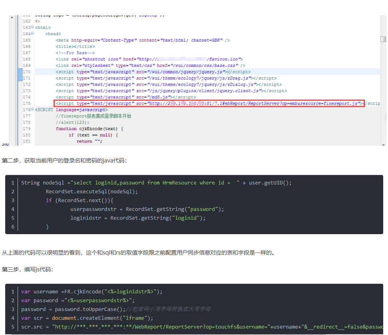
Task: Click the loginidstr assignment line
Action: 138,218
